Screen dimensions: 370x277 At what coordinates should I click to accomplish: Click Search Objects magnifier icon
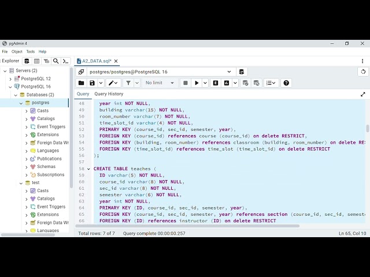[x=56, y=61]
